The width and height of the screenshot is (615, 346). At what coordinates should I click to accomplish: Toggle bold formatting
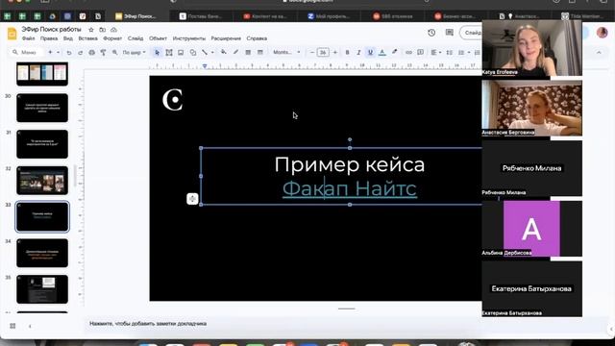coord(347,52)
